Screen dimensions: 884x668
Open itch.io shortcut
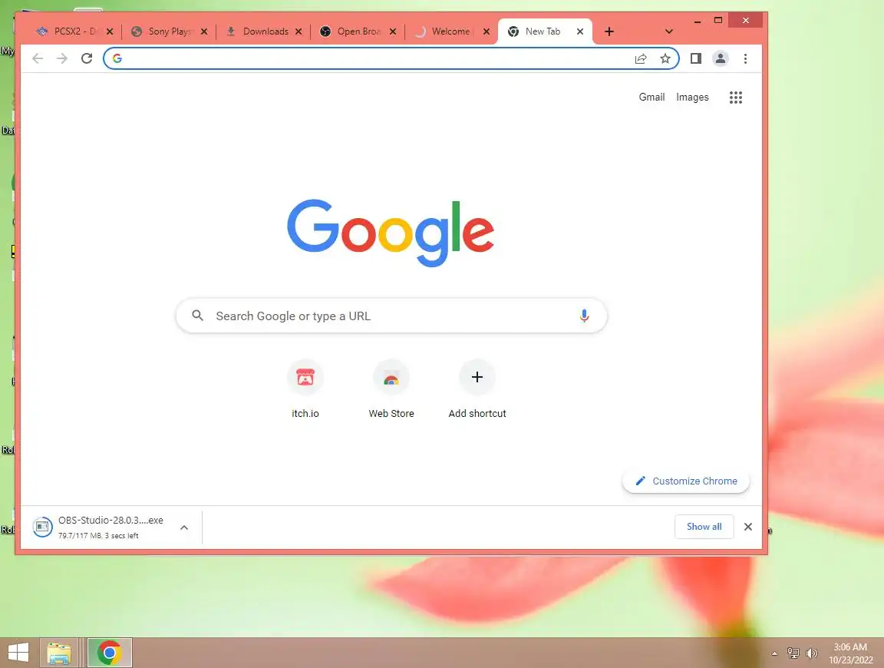[305, 389]
